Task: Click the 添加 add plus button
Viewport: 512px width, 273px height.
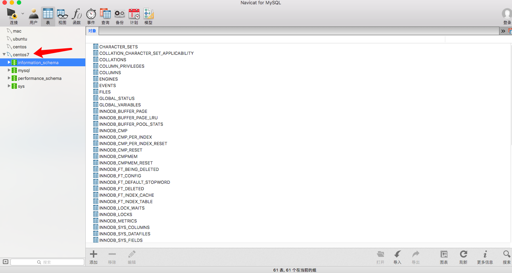Action: (x=94, y=257)
